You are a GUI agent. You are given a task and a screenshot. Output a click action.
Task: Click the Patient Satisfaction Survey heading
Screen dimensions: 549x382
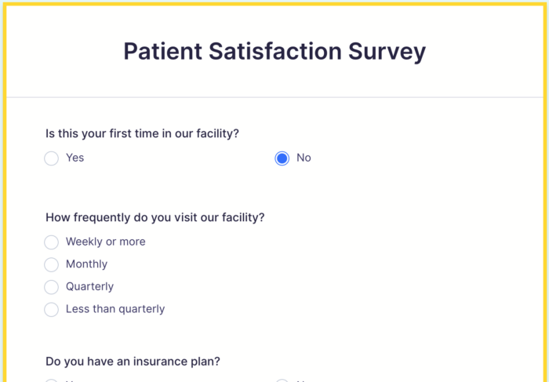click(x=274, y=52)
